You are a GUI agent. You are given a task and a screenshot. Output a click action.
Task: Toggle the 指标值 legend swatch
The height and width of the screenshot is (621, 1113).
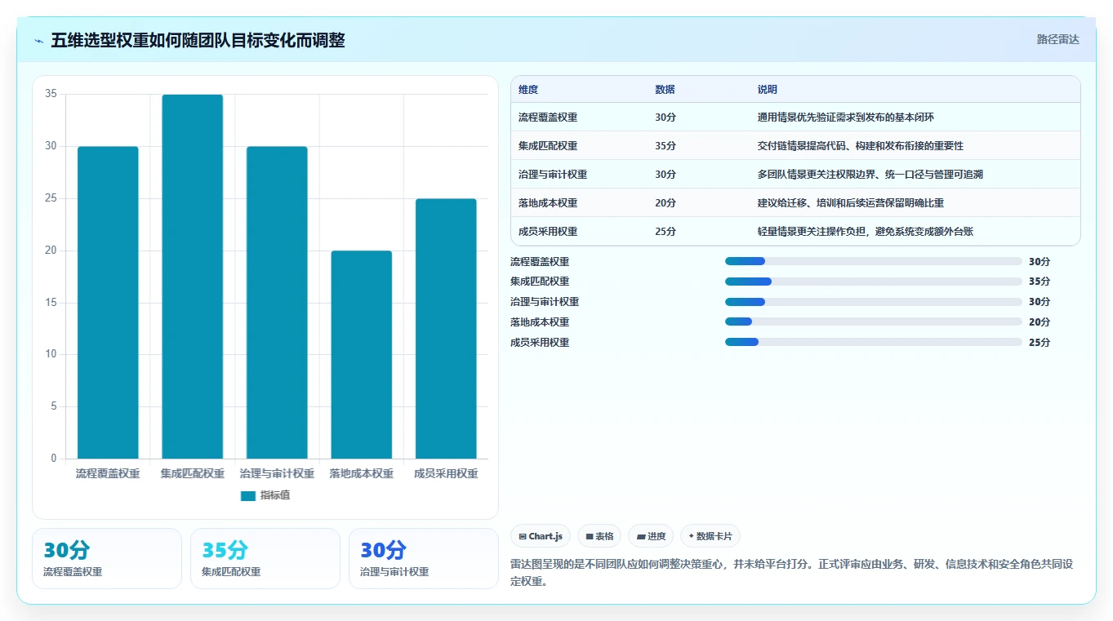pyautogui.click(x=248, y=496)
